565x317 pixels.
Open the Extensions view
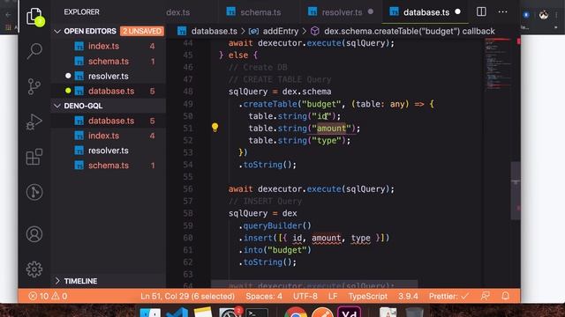(x=34, y=157)
